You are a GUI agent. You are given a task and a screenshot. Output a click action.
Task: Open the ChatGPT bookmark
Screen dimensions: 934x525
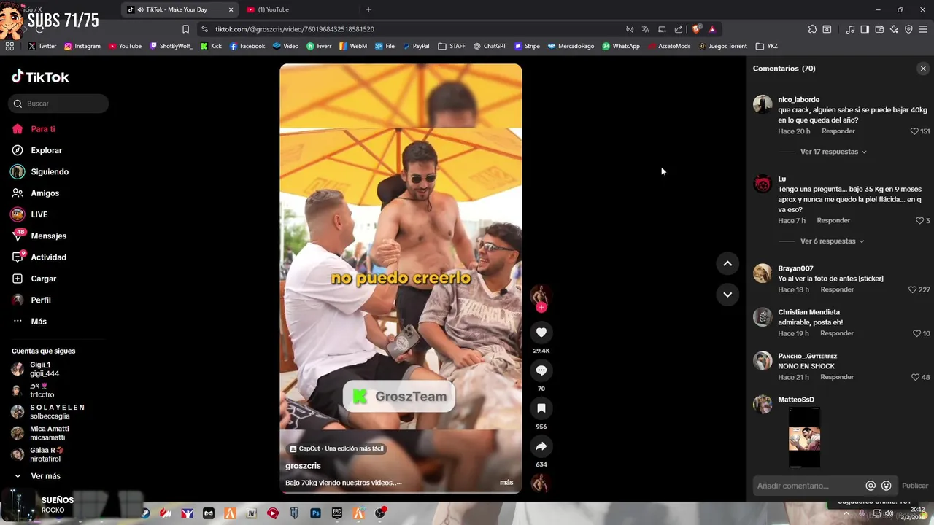(490, 46)
